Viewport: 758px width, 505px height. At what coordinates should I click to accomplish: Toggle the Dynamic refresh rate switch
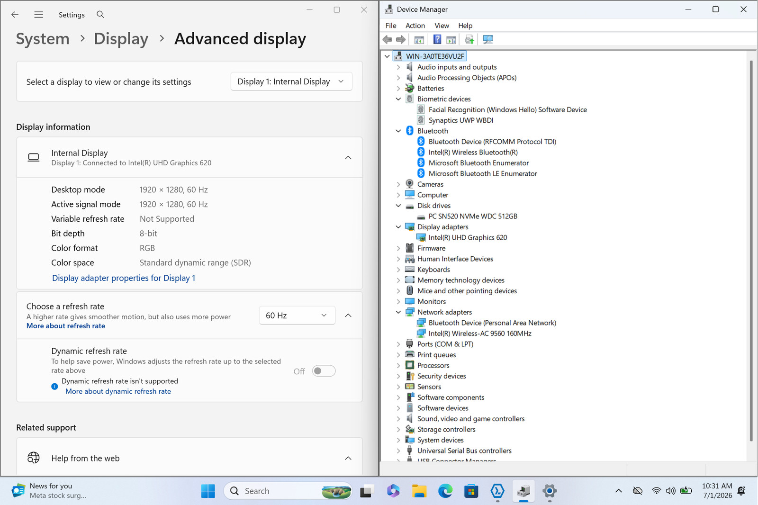(x=324, y=371)
